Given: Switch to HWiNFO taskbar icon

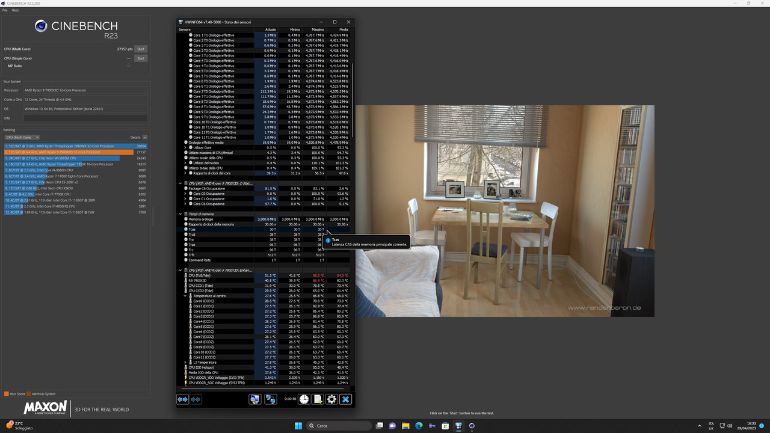Looking at the screenshot, I should (x=458, y=426).
